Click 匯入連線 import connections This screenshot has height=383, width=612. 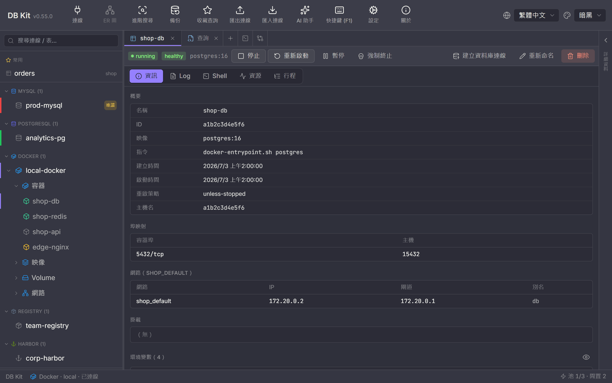(x=272, y=15)
